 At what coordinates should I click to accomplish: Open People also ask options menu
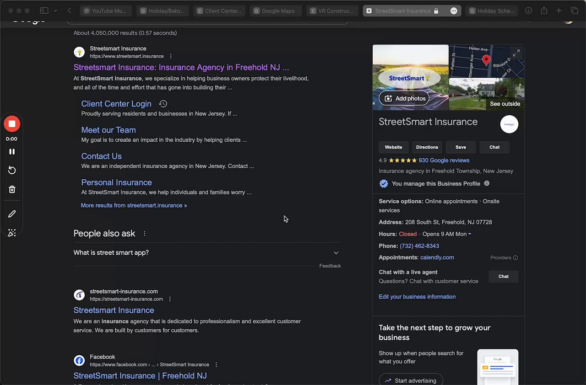pos(145,234)
